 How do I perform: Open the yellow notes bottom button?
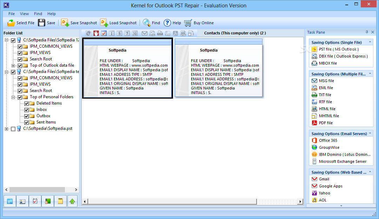pos(60,201)
